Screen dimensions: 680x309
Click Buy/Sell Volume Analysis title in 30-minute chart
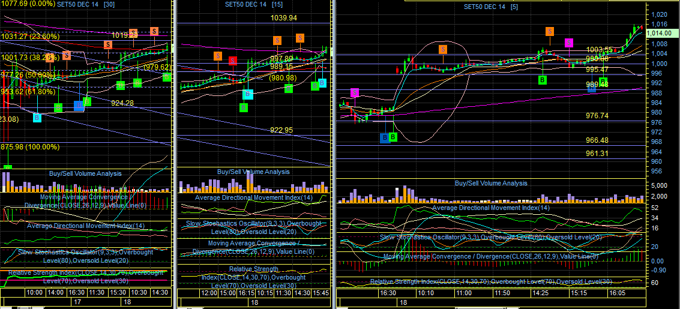click(x=85, y=173)
